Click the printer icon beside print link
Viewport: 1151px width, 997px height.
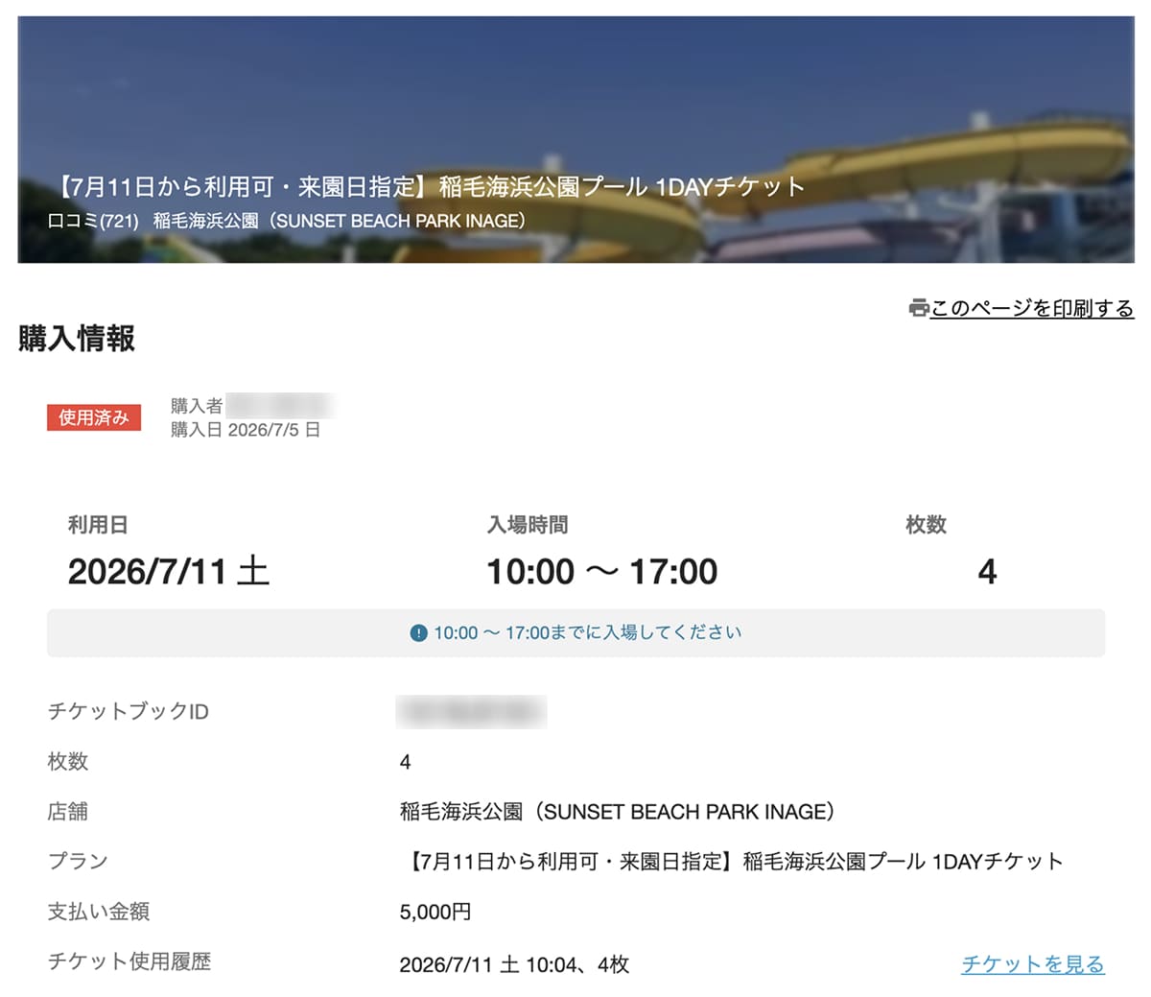coord(919,308)
